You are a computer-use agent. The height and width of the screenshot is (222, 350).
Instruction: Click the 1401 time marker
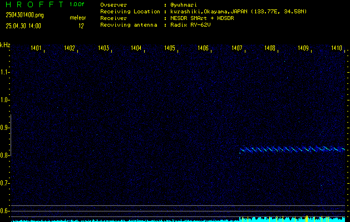[36, 48]
